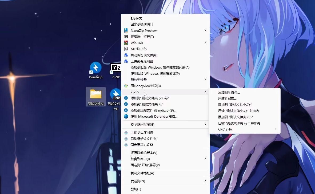The width and height of the screenshot is (315, 194).
Task: Choose 添加到压缩包... in 7-Zip submenu
Action: [245, 93]
